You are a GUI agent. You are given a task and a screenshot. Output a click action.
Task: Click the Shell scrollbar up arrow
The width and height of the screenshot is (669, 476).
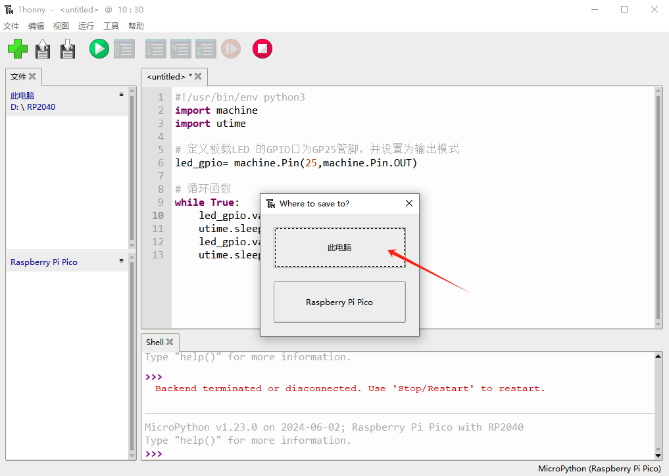[x=658, y=356]
